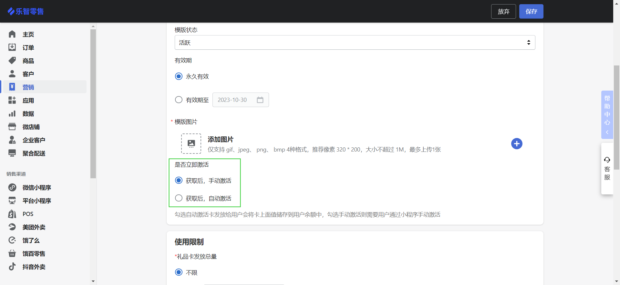The image size is (620, 285).
Task: Click the sidebar scrollbar thumb
Action: 93,104
